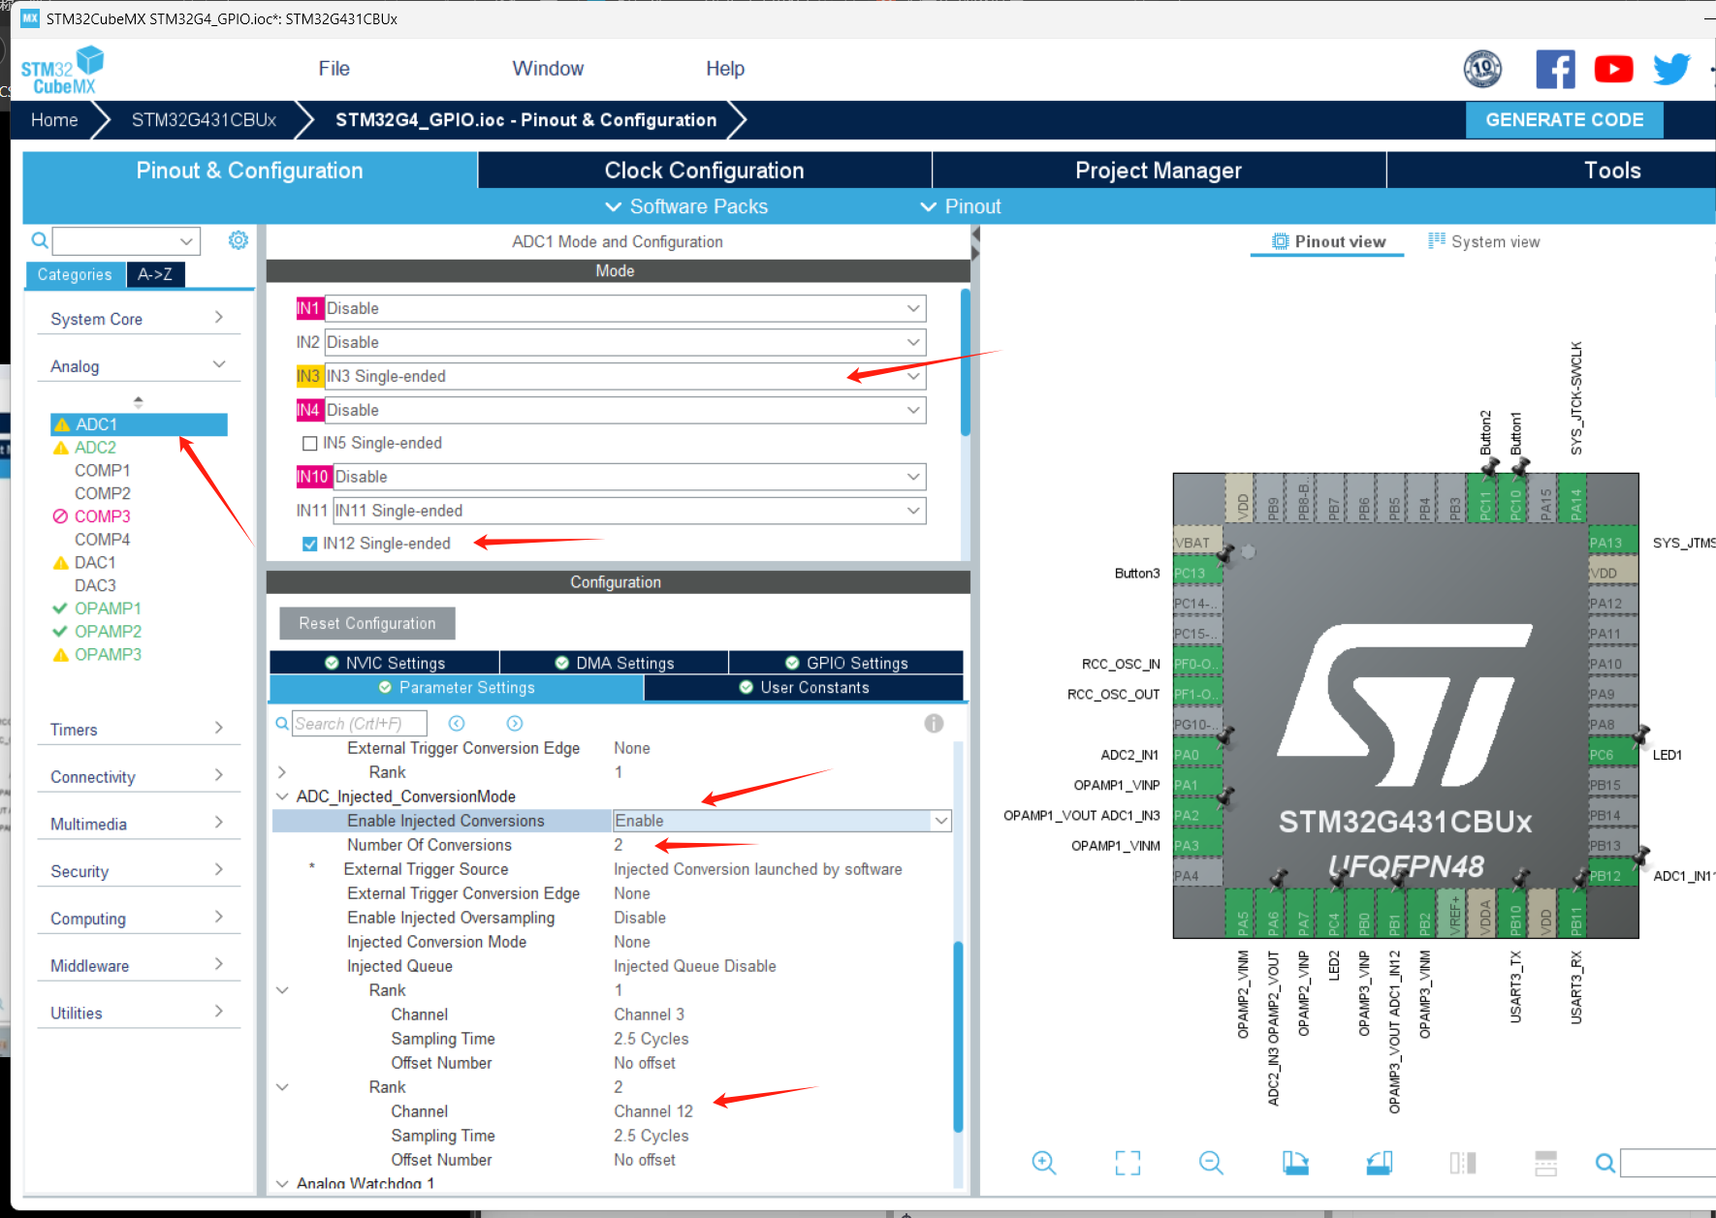Screen dimensions: 1716x1218
Task: Select DAC1 in the Analog list
Action: tap(95, 562)
